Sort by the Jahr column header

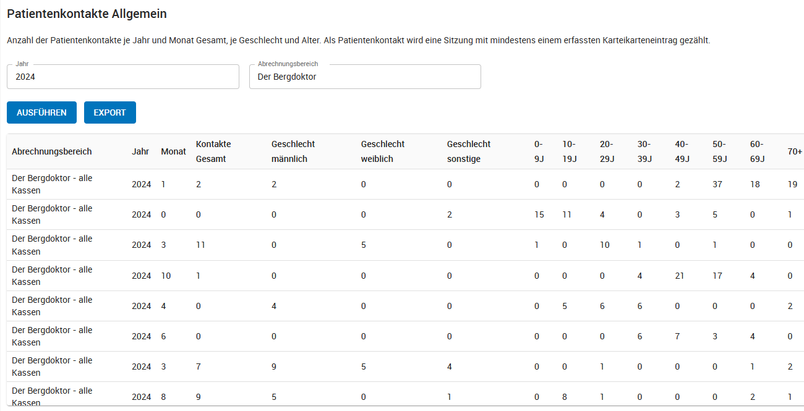[x=140, y=151]
